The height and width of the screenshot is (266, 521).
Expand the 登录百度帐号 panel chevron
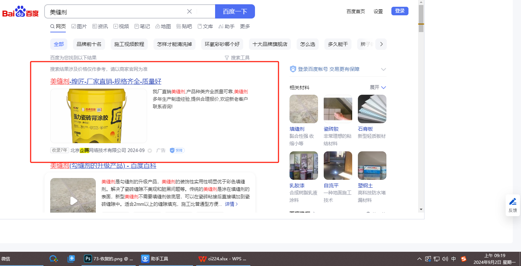[383, 69]
